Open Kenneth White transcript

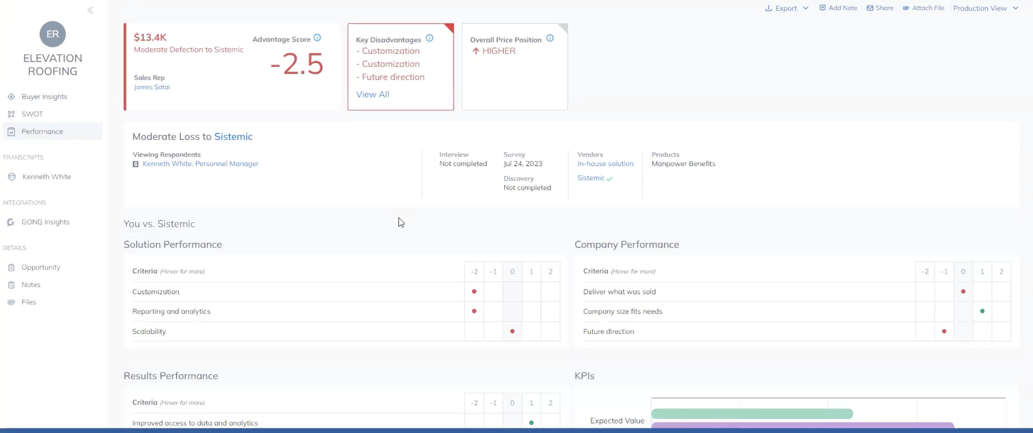point(47,177)
